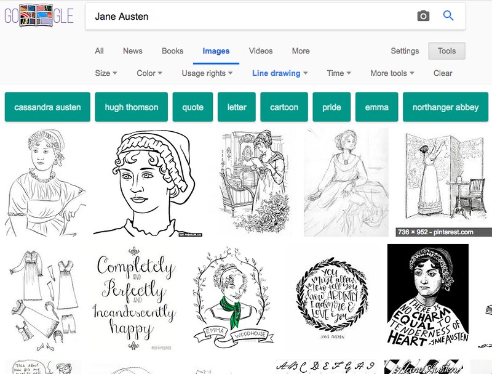Clear the applied search filters
The width and height of the screenshot is (492, 374).
coord(442,73)
